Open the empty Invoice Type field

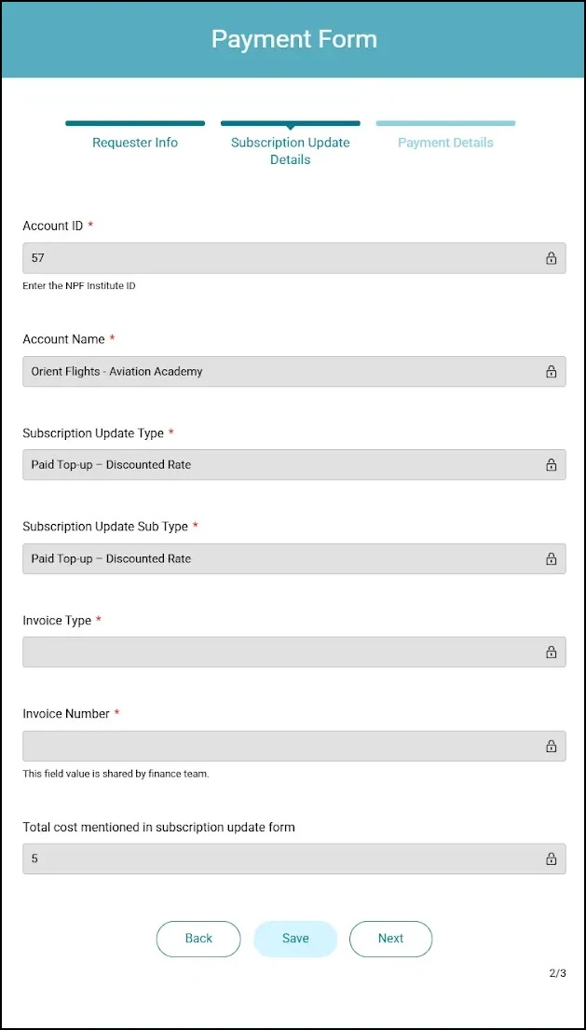tap(279, 652)
